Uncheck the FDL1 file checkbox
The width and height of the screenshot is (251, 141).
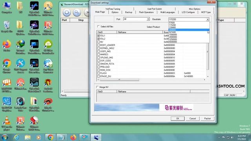pos(98,36)
